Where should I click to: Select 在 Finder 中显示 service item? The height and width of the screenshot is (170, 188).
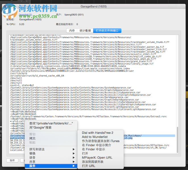point(101,149)
